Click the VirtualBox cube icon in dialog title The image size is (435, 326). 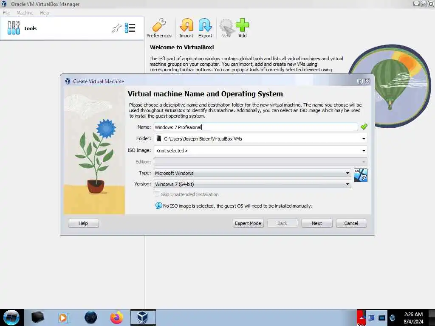(x=68, y=81)
